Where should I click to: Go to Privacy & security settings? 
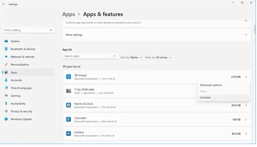[29, 111]
